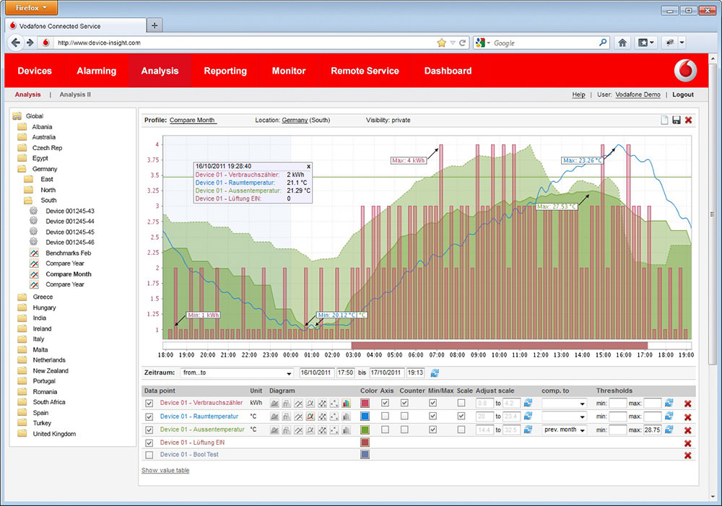Delete the Lüftung EIN data point
Screen dimensions: 722x506
[687, 443]
